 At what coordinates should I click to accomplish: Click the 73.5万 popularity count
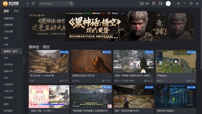point(106,81)
